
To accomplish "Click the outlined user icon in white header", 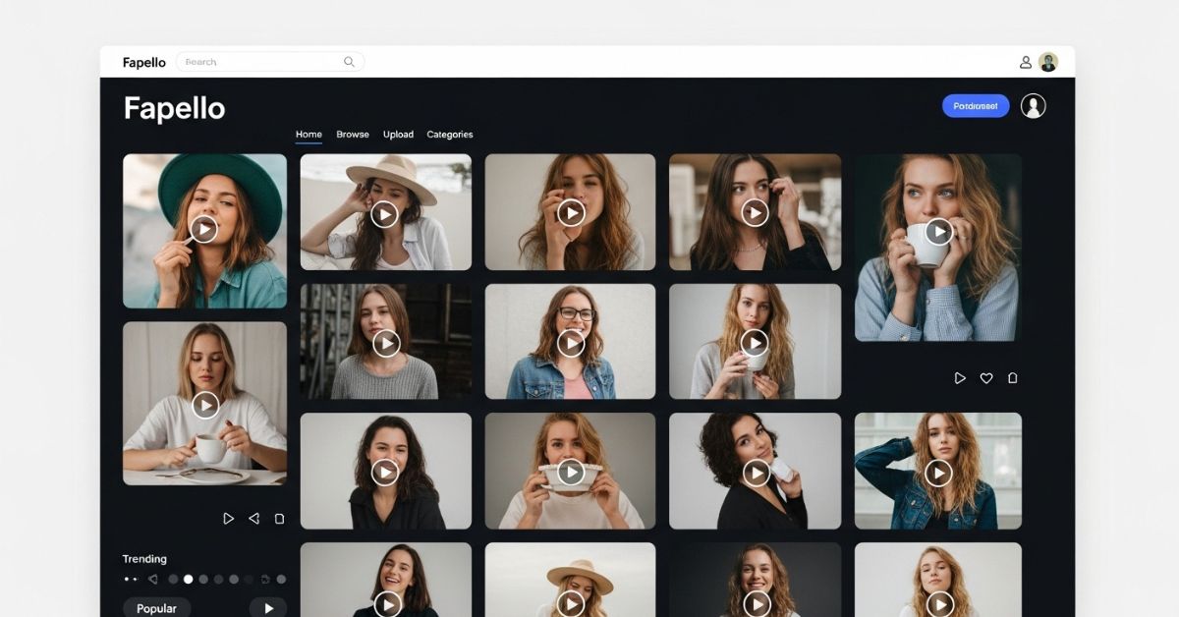I will pyautogui.click(x=1026, y=62).
